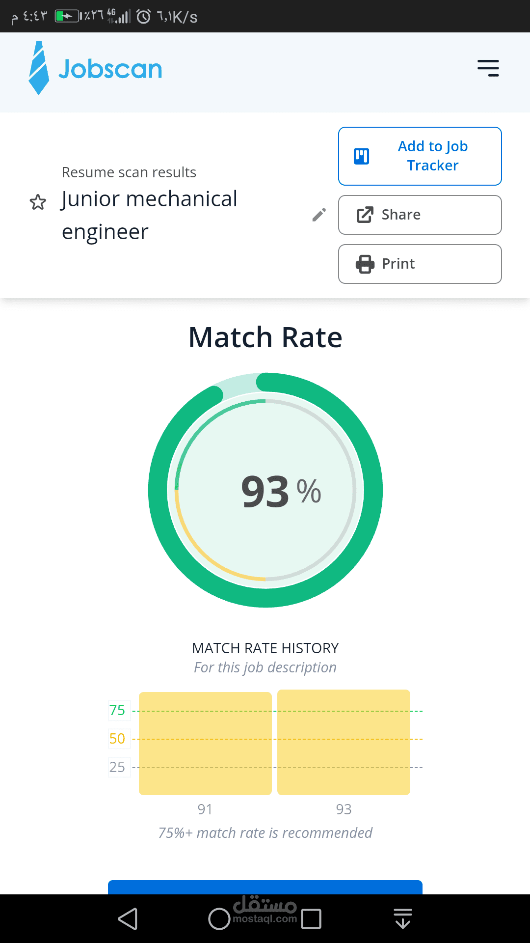Image resolution: width=530 pixels, height=943 pixels.
Task: Click the 93% match rate circle
Action: 265,490
